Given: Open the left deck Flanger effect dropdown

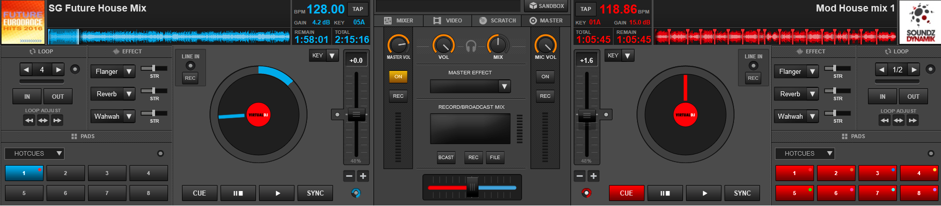Looking at the screenshot, I should pos(129,72).
